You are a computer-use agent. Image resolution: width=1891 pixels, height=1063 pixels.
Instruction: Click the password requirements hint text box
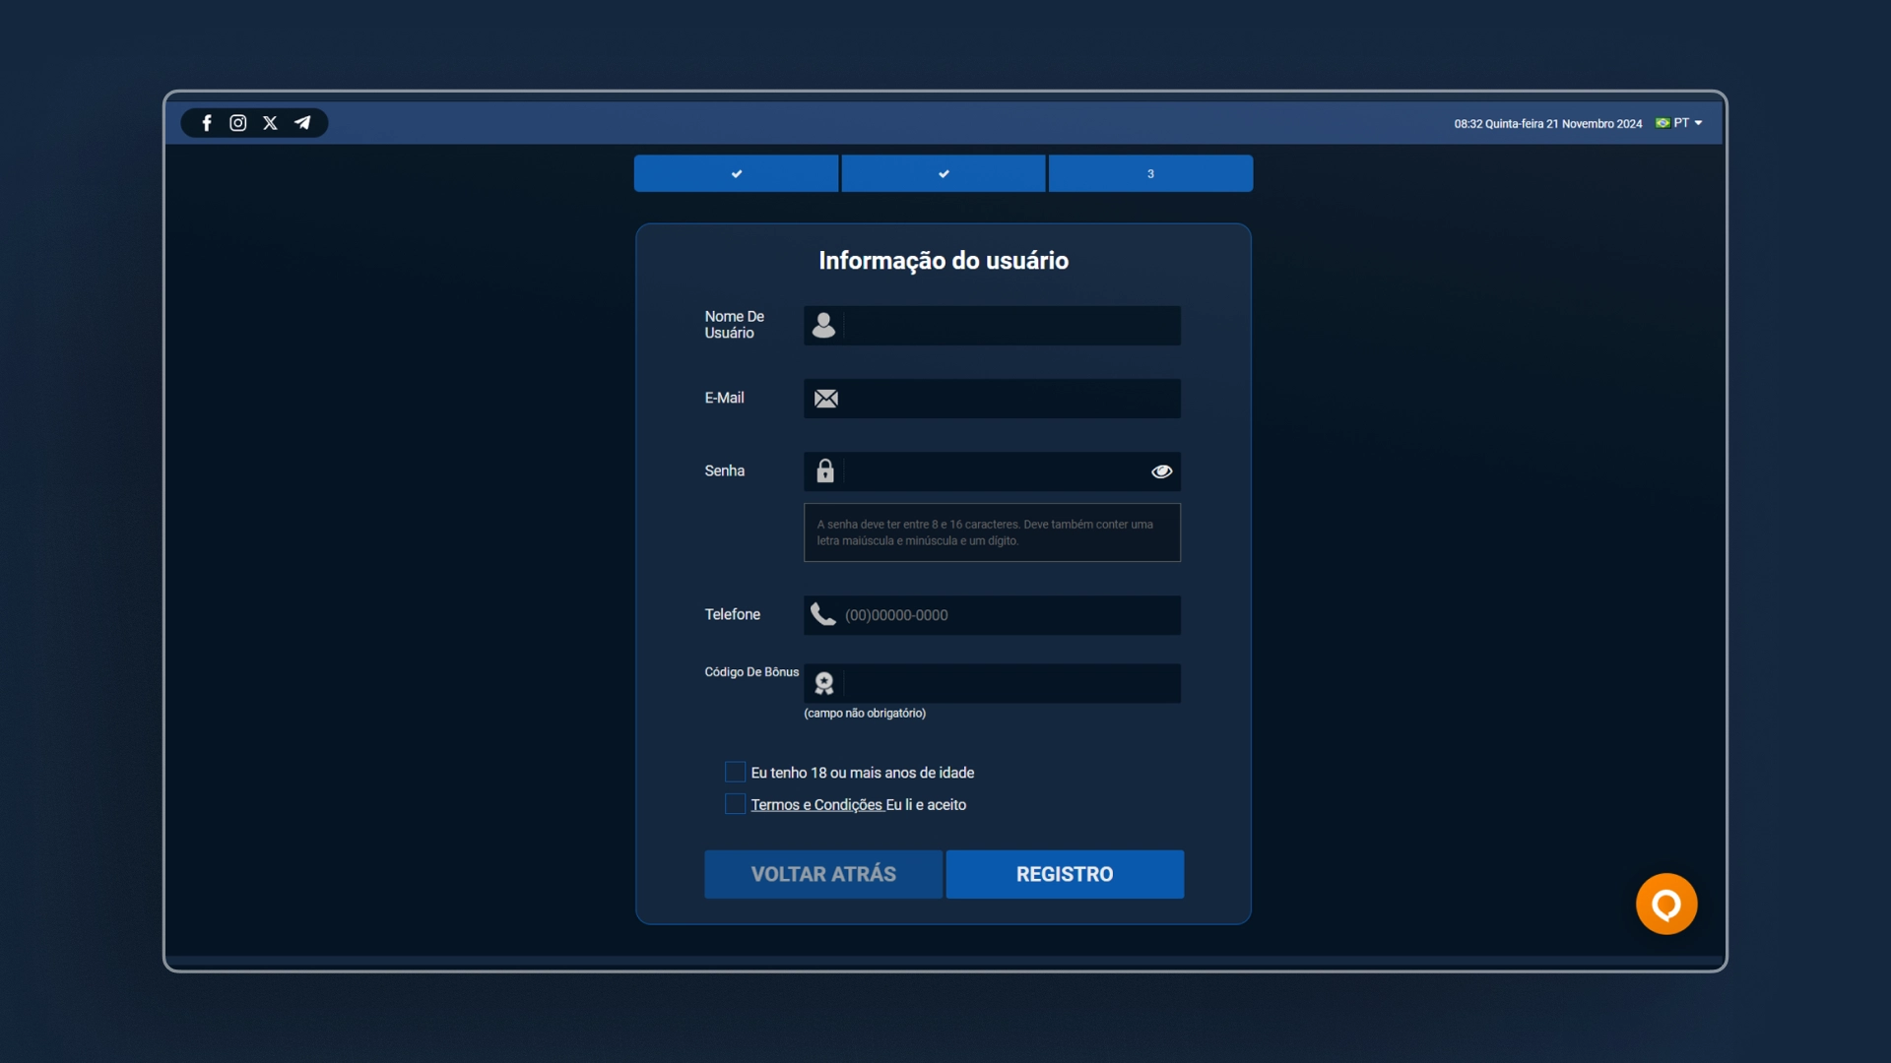[x=992, y=532]
